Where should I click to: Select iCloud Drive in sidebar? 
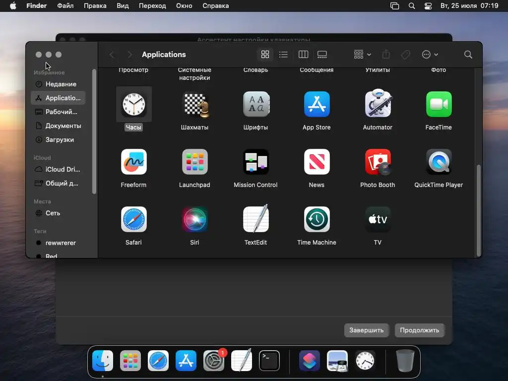click(59, 170)
